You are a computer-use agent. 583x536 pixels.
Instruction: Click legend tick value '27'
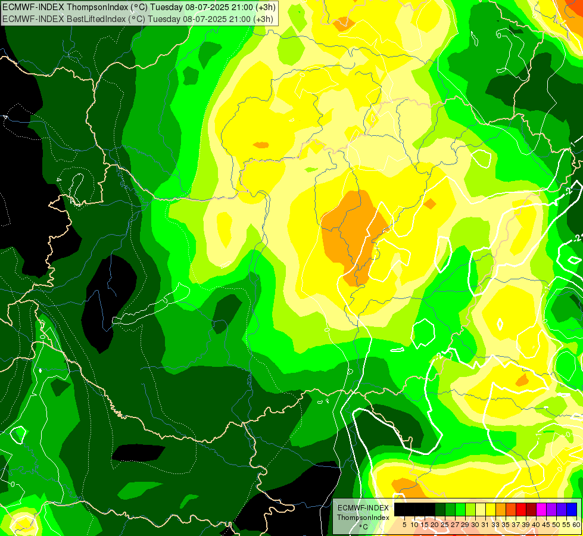coord(455,525)
